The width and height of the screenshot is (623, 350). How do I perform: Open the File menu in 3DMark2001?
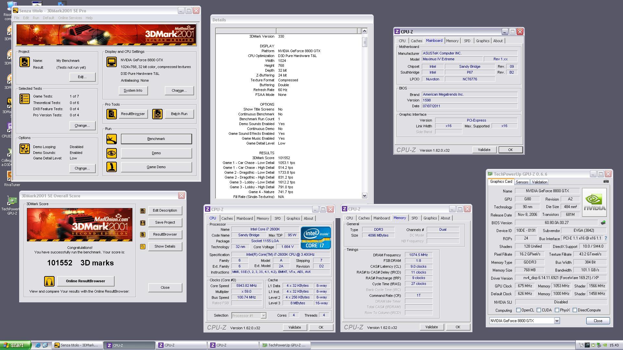17,18
